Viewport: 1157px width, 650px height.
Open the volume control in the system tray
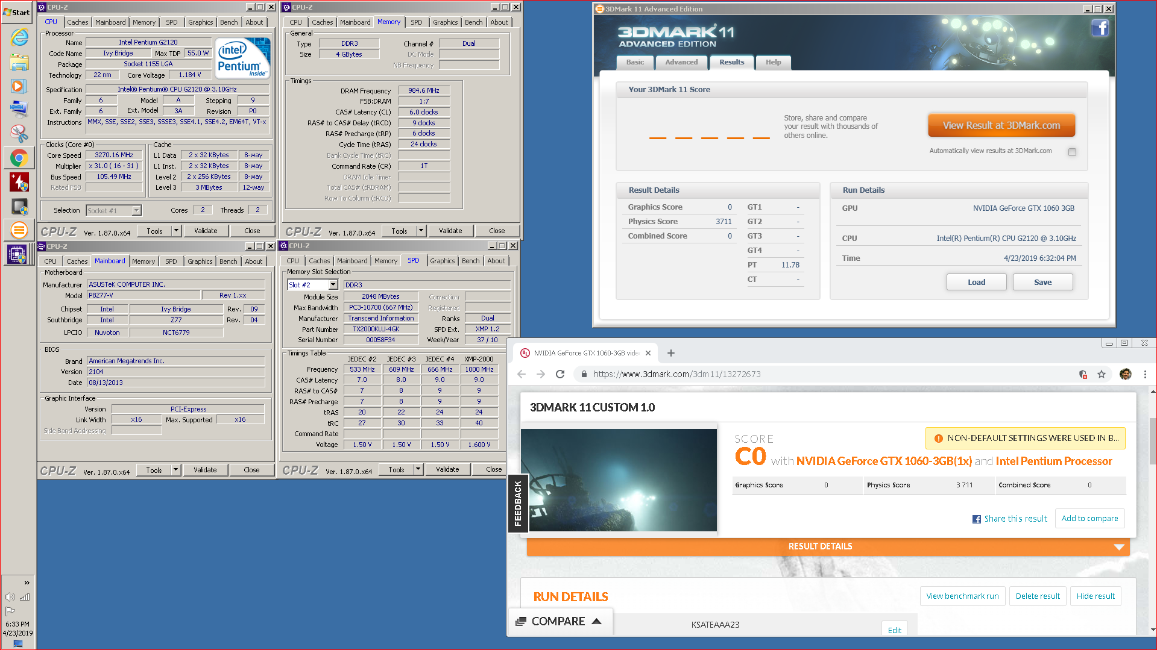pos(10,597)
